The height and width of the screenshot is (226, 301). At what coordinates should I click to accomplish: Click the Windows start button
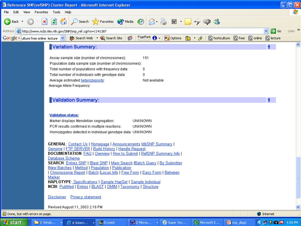tap(14, 222)
